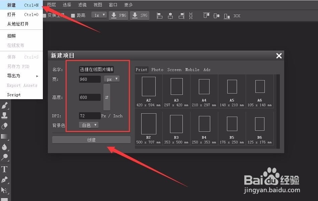Select the Clone Stamp tool
The height and width of the screenshot is (201, 318).
pyautogui.click(x=4, y=115)
